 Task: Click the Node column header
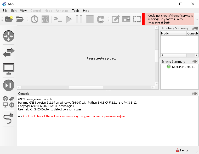point(173,33)
